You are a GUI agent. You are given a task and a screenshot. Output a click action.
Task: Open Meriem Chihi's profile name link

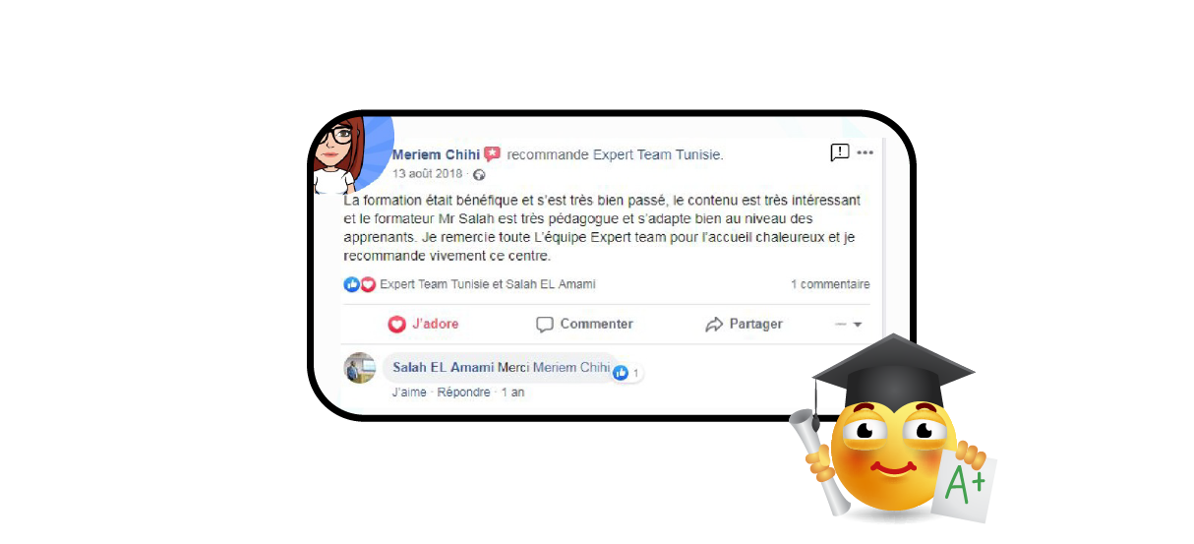click(x=436, y=154)
